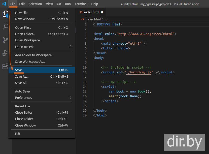The image size is (209, 154).
Task: Open the Run and Debug icon
Action: click(x=5, y=53)
